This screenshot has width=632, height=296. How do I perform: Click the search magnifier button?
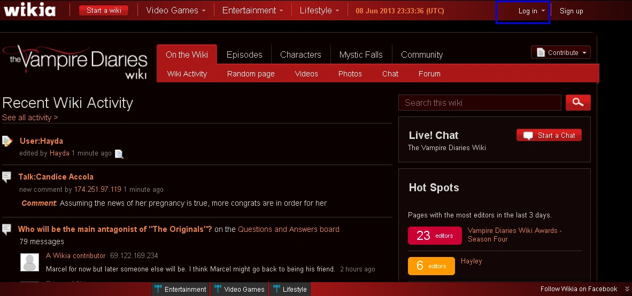tap(578, 103)
